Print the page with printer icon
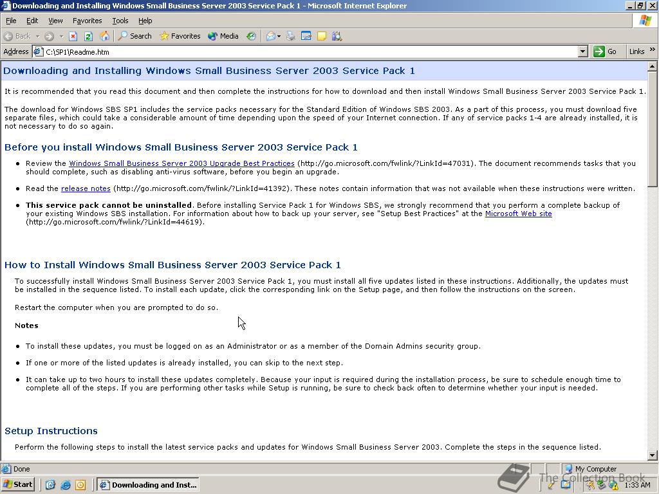Image resolution: width=659 pixels, height=494 pixels. pyautogui.click(x=290, y=36)
